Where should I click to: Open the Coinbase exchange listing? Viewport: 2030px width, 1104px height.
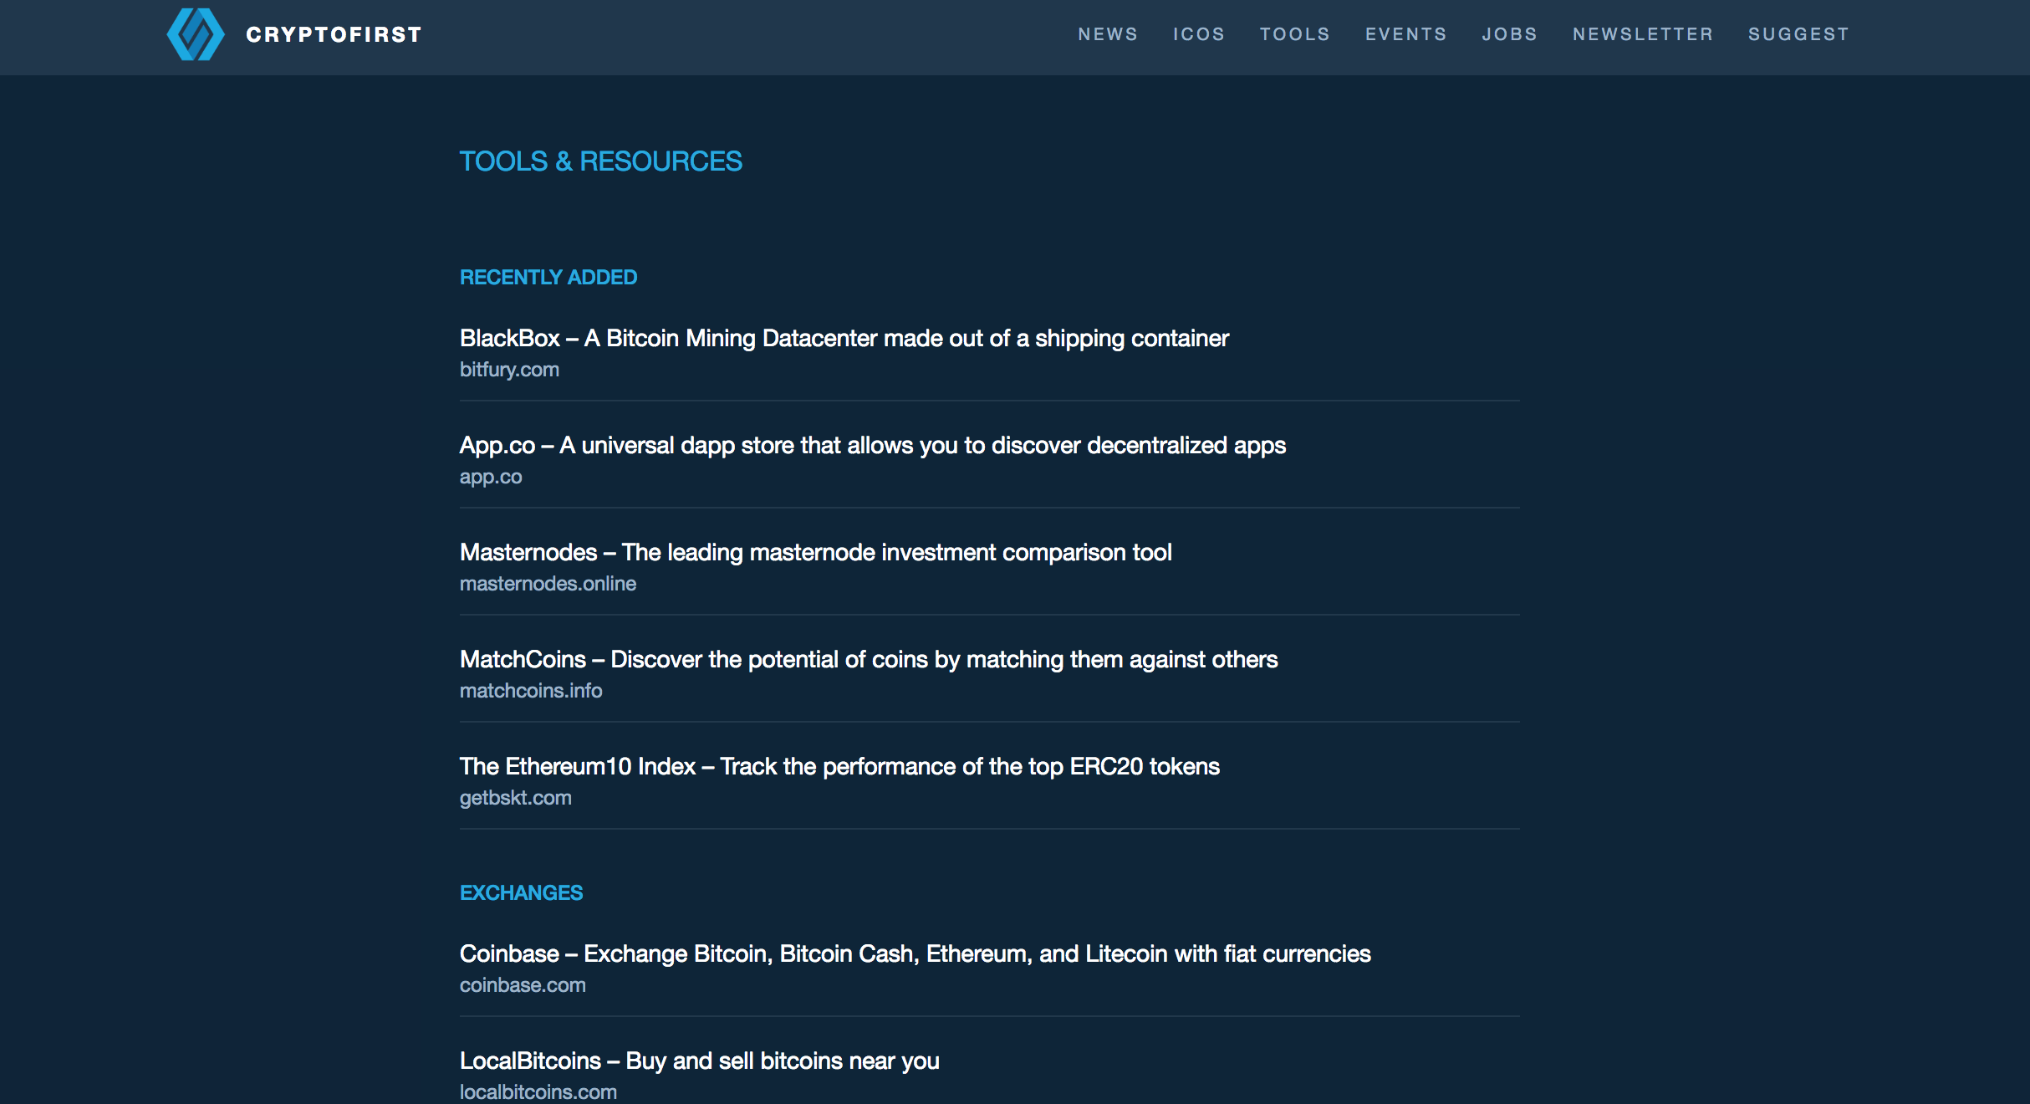click(915, 953)
